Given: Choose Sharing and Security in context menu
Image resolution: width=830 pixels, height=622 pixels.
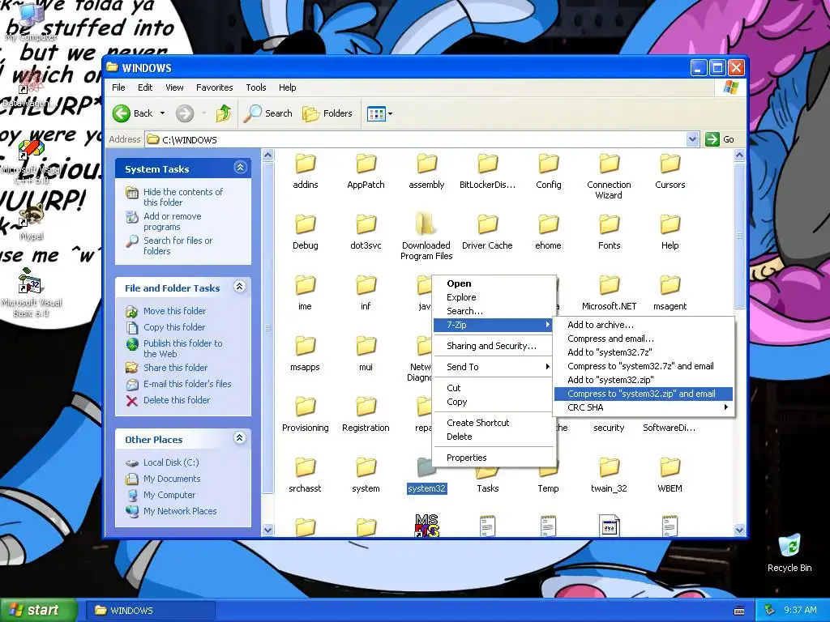Looking at the screenshot, I should click(x=494, y=346).
